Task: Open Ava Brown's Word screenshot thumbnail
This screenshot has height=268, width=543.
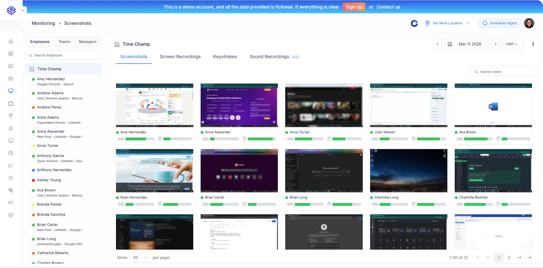Action: (x=493, y=105)
